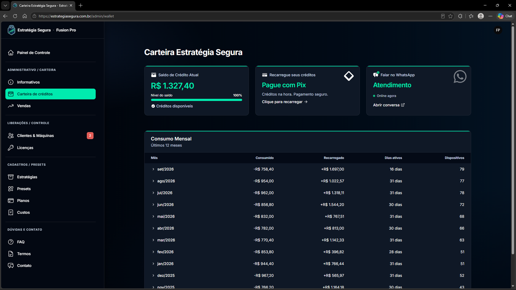Expand the jun/2026 row

tap(153, 205)
